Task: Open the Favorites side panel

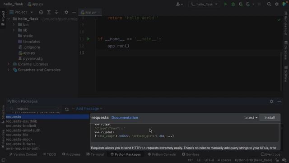Action: coord(3,139)
